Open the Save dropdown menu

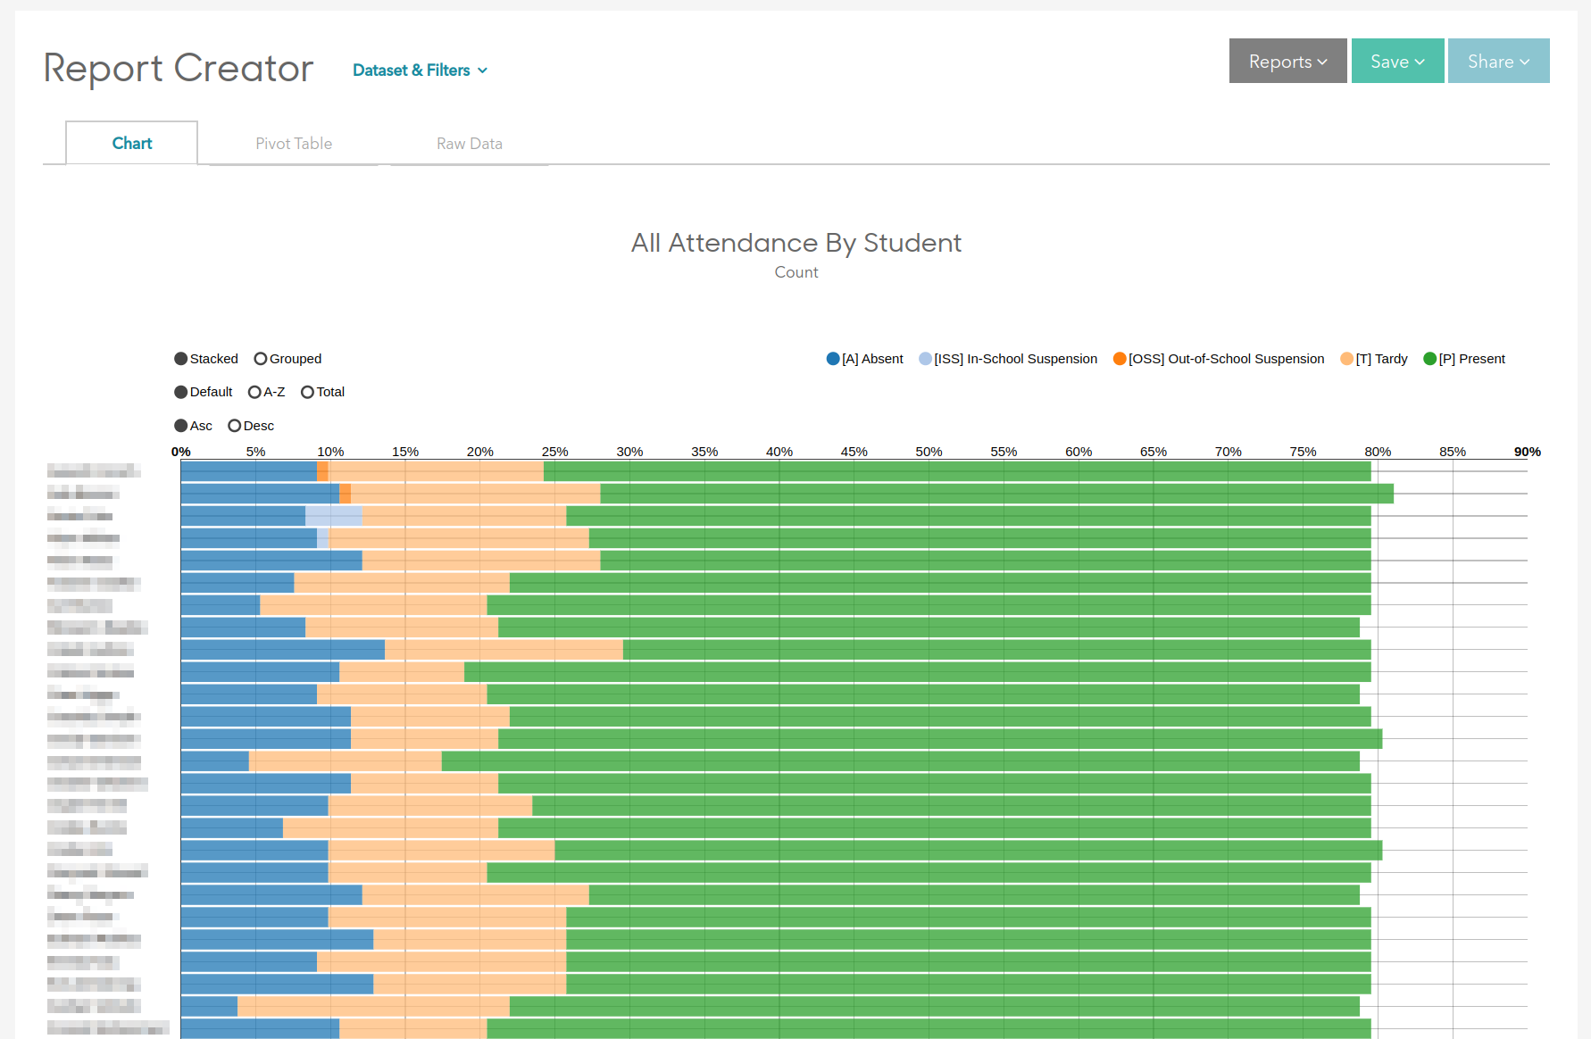(x=1397, y=62)
